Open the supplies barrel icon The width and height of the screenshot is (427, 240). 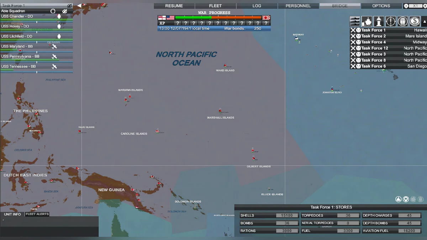click(402, 21)
